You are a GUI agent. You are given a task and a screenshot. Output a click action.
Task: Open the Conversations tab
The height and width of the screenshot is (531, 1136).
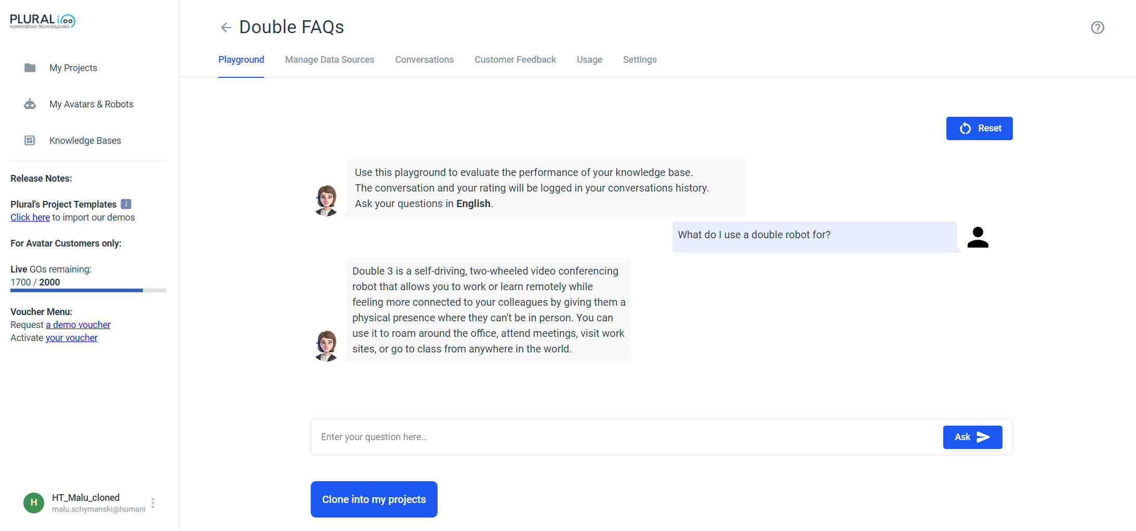pyautogui.click(x=425, y=60)
